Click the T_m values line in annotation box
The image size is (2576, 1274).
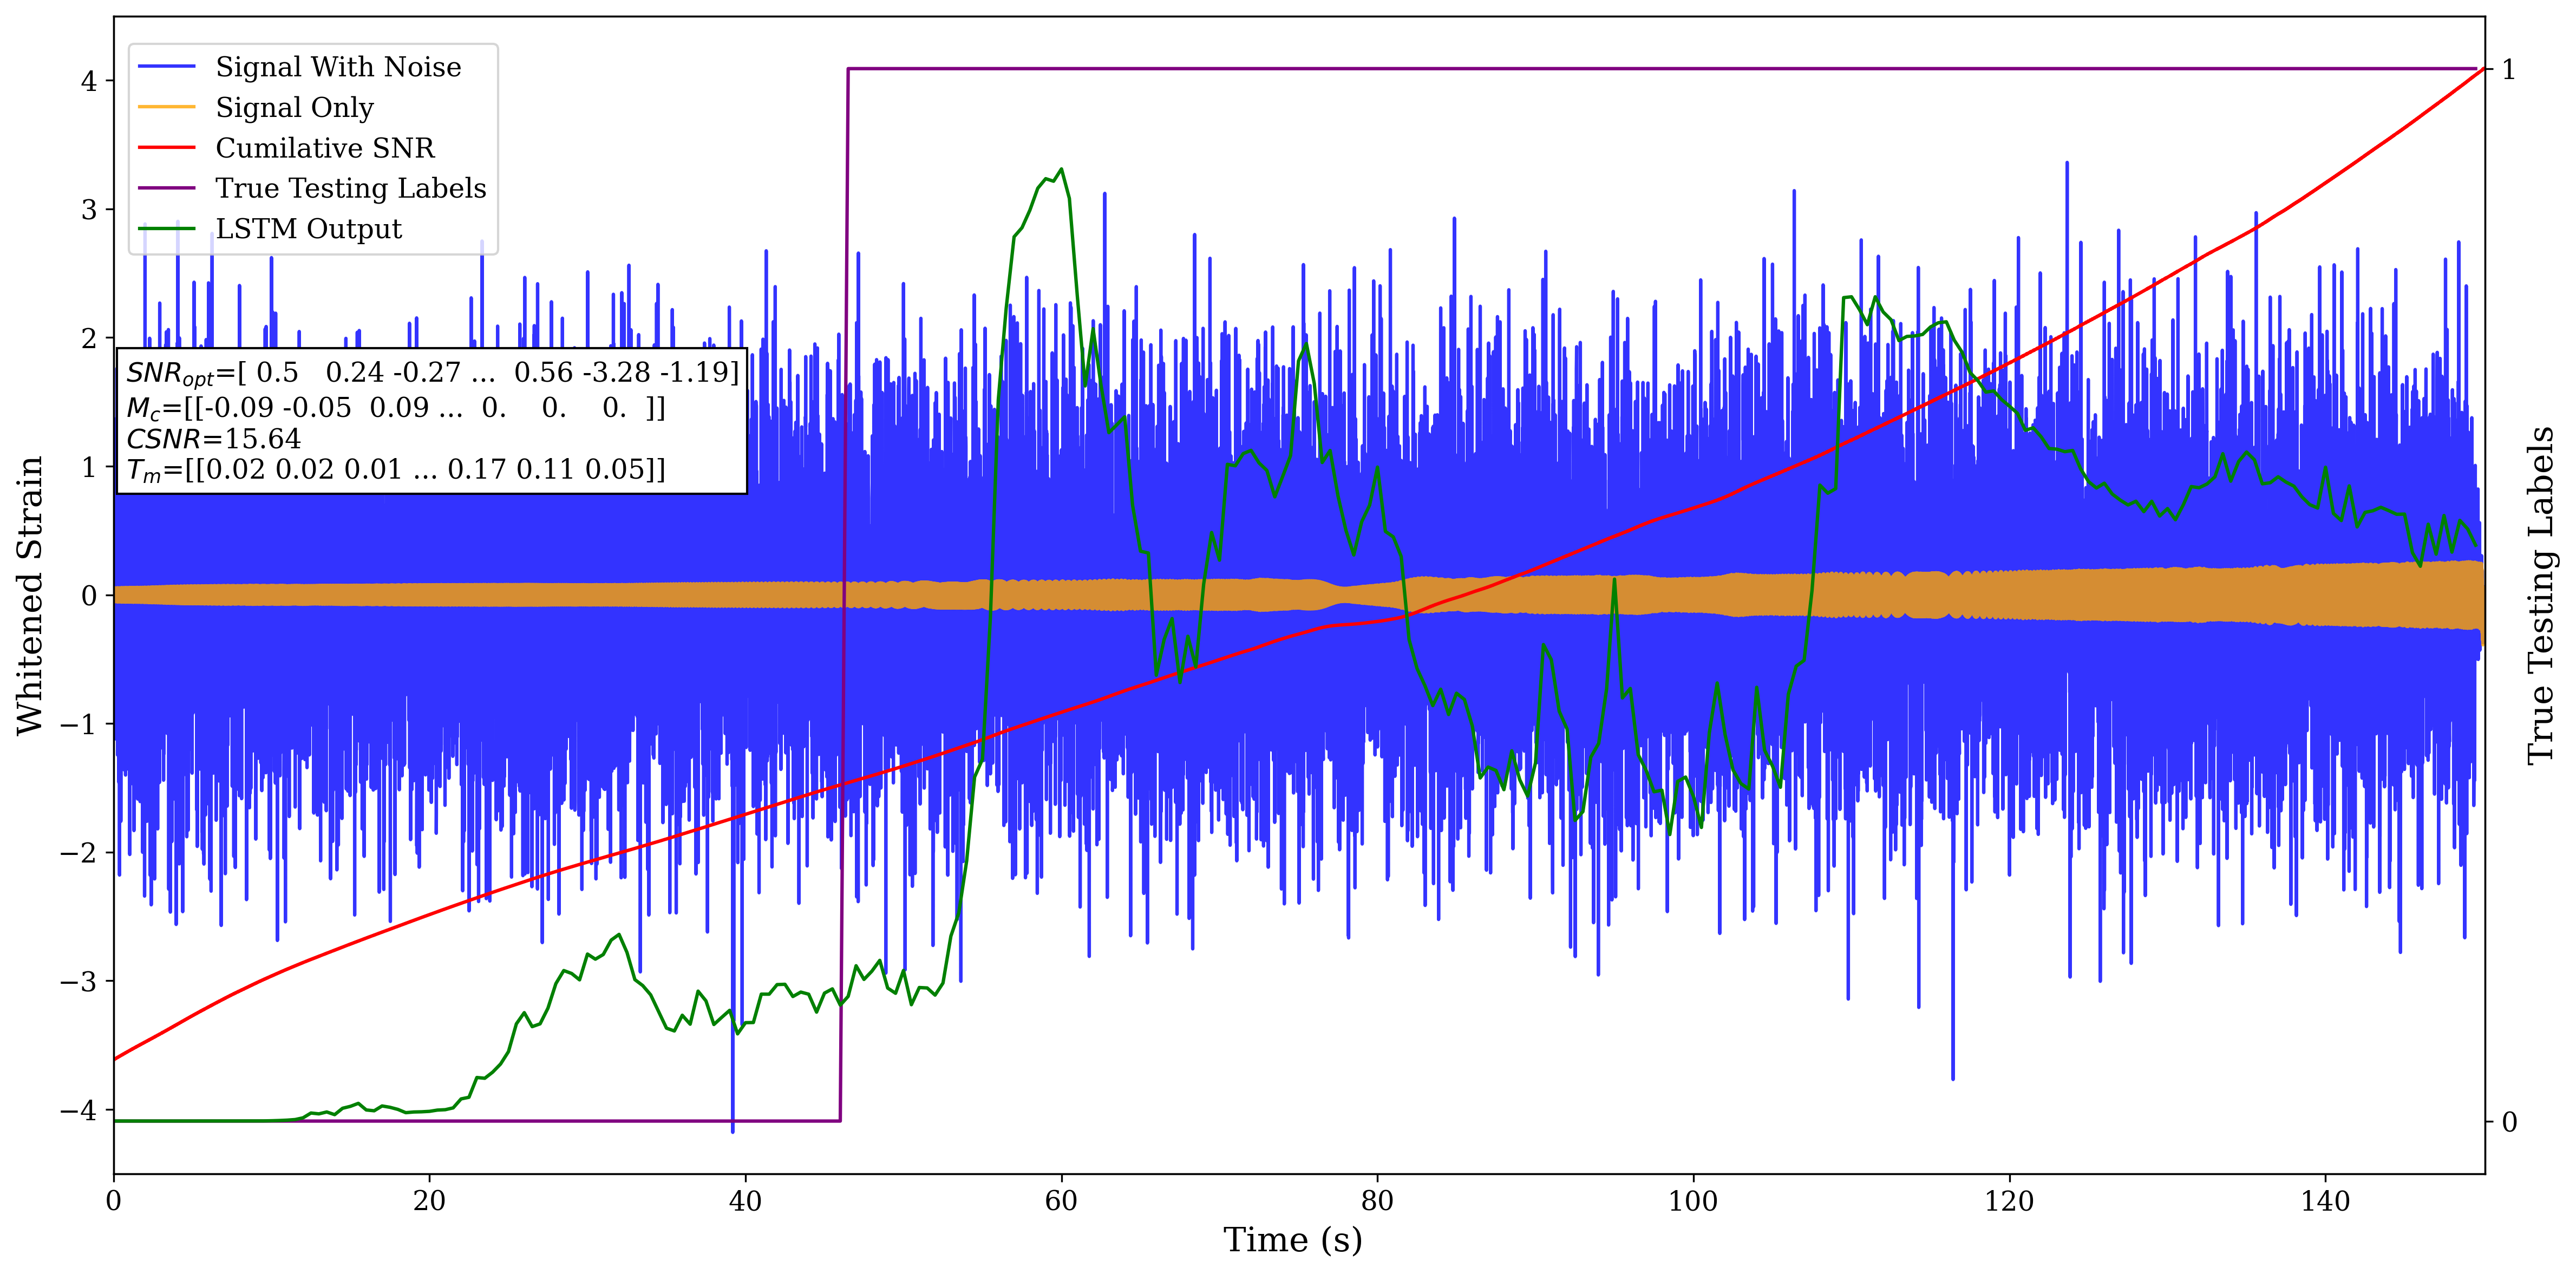pyautogui.click(x=395, y=470)
